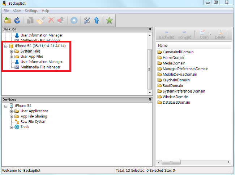Click the iPhone 5S backup database icon
The width and height of the screenshot is (235, 175).
click(x=11, y=46)
